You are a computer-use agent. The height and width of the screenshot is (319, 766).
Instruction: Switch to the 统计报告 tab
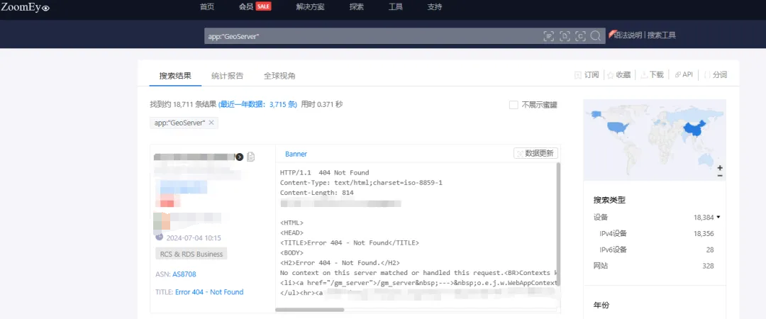[227, 76]
